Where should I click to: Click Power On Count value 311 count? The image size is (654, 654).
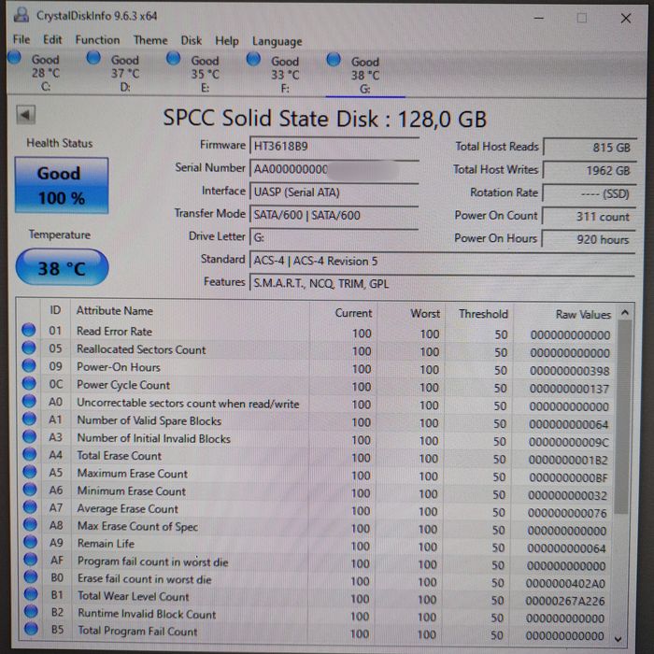589,217
